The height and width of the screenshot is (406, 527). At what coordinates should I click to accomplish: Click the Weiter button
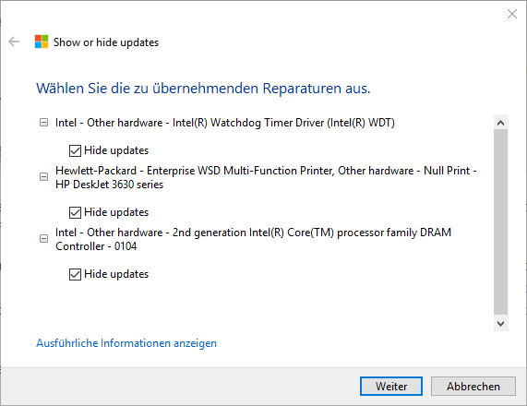pyautogui.click(x=391, y=387)
